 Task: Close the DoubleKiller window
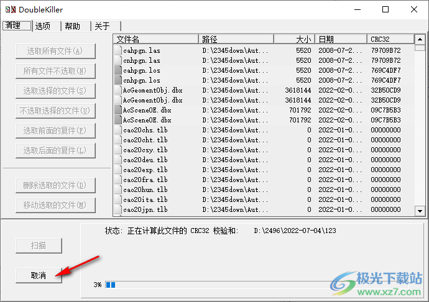click(414, 9)
